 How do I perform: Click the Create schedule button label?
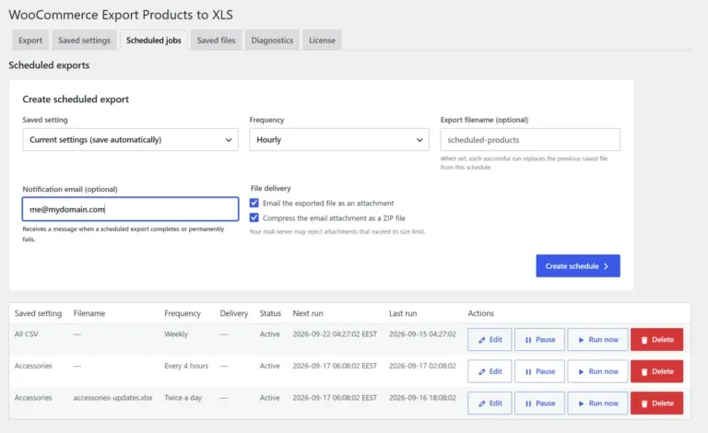(572, 266)
